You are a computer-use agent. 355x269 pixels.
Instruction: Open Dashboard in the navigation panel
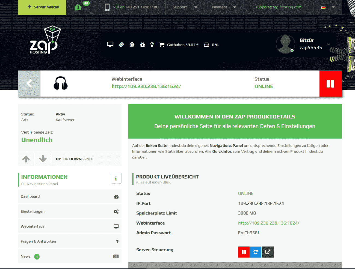click(x=70, y=196)
